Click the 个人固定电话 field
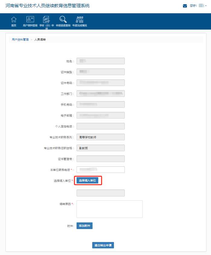Screen dimensions: 211x255 tap(100, 126)
